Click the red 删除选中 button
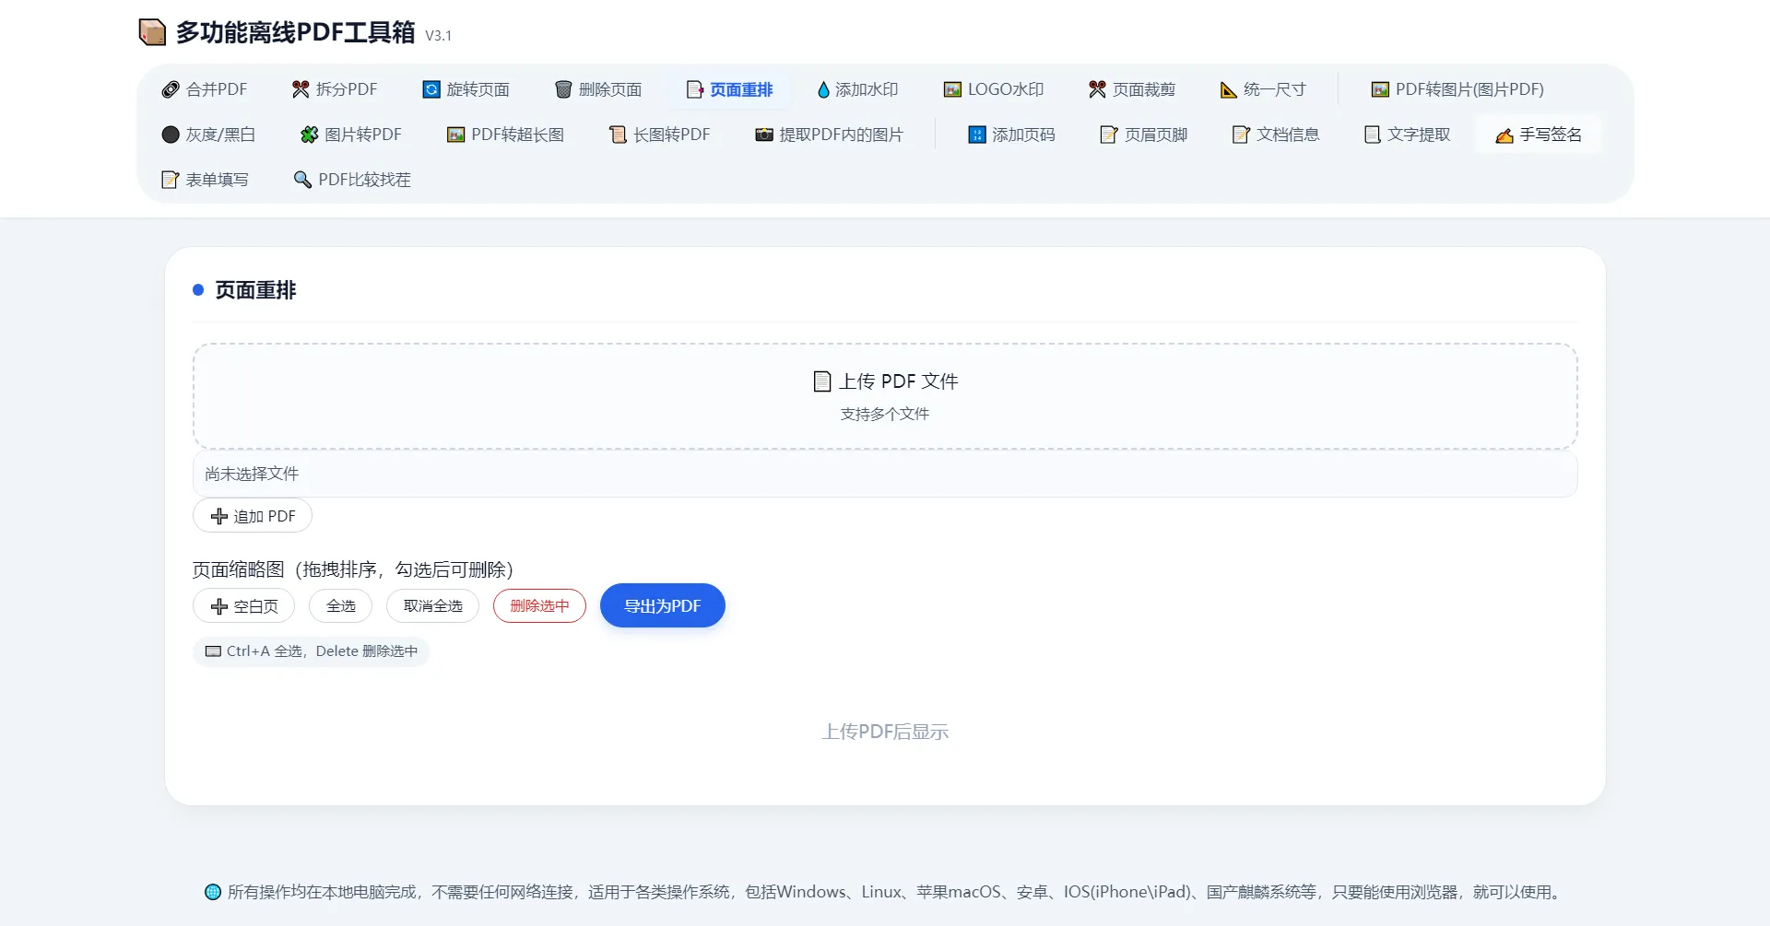This screenshot has width=1770, height=926. [539, 606]
